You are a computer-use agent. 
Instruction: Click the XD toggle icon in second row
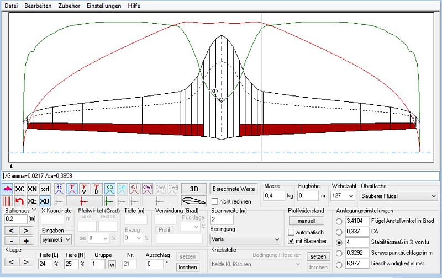point(45,201)
